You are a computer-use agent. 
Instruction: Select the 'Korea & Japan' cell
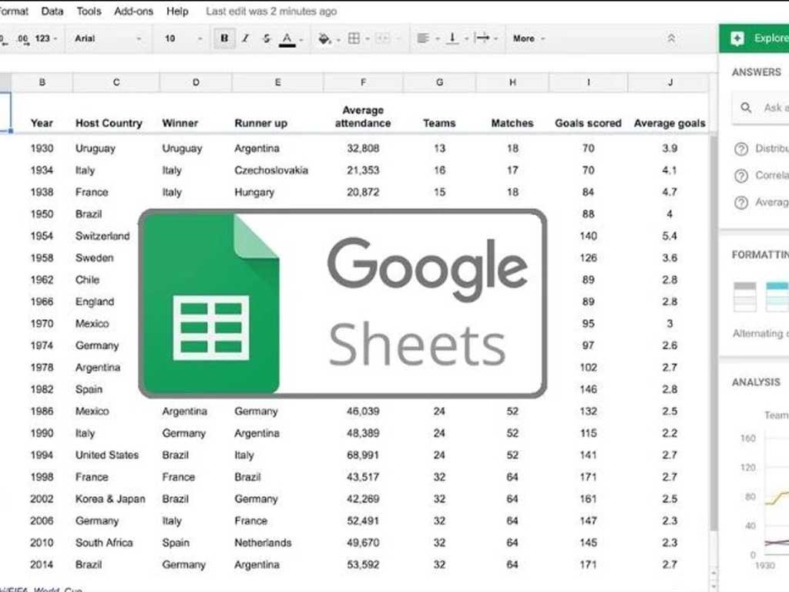pos(110,499)
